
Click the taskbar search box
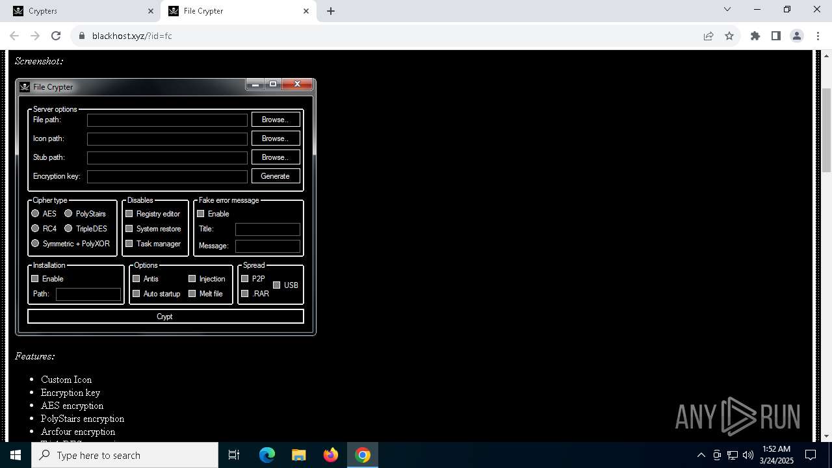[x=125, y=455]
